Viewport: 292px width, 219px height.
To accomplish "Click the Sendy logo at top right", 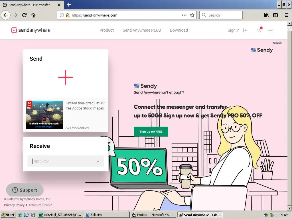I will point(262,50).
